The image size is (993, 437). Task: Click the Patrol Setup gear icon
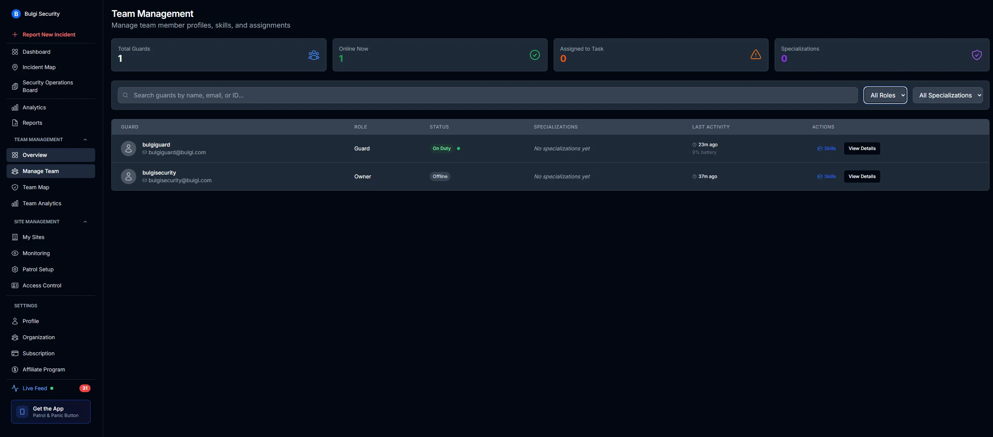pos(15,269)
